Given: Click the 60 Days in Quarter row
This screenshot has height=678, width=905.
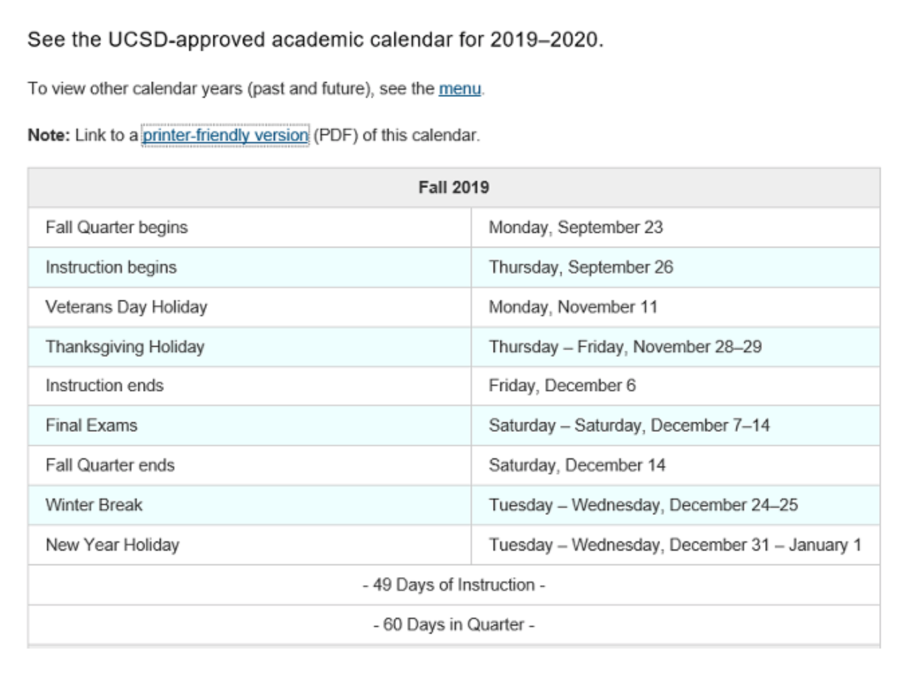Looking at the screenshot, I should click(x=453, y=624).
